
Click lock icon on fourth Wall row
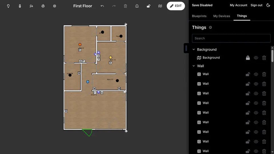click(248, 103)
